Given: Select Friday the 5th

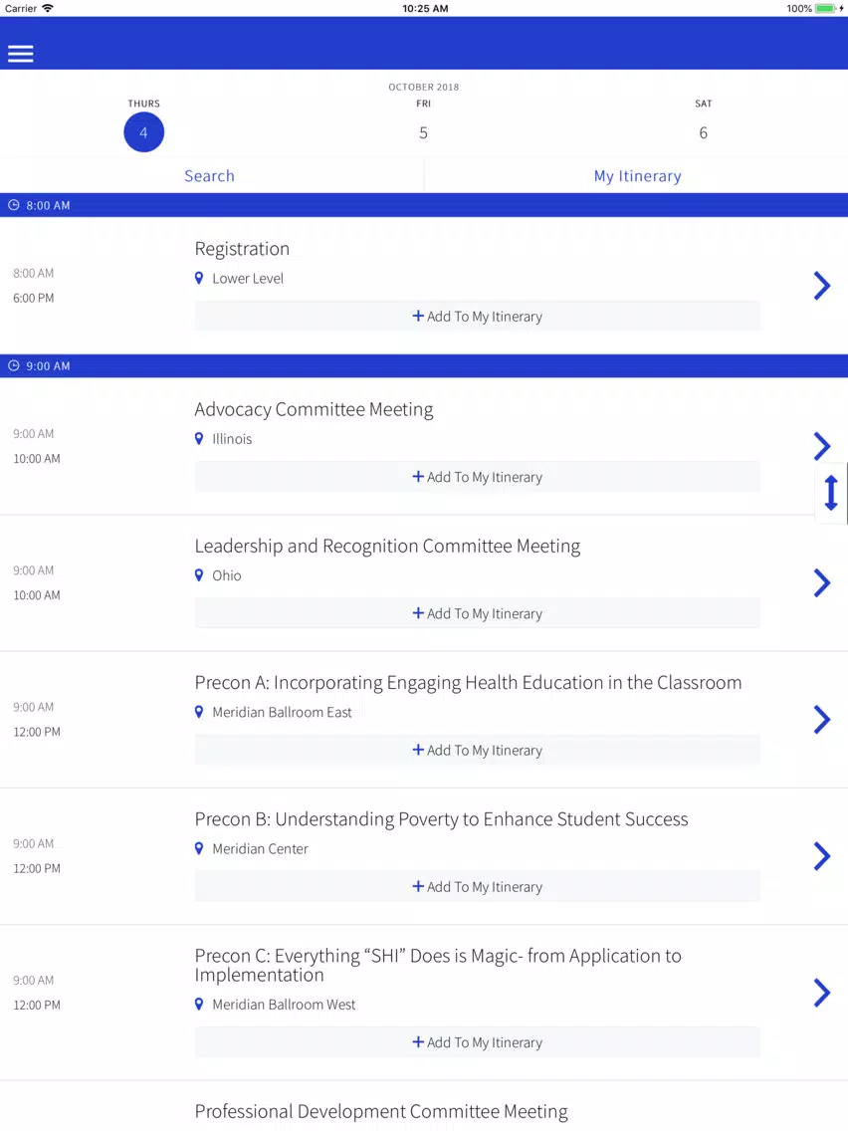Looking at the screenshot, I should [x=423, y=132].
